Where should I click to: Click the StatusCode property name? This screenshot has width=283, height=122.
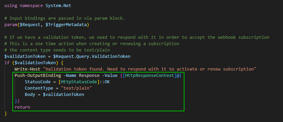tap(38, 82)
